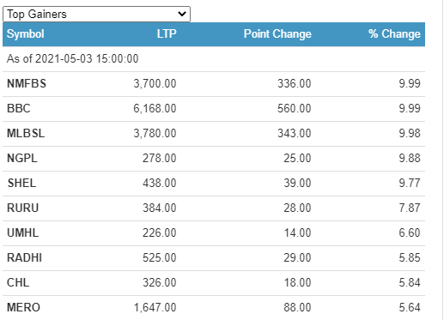The image size is (444, 320).
Task: Open the Top Gainers dropdown
Action: (x=96, y=14)
